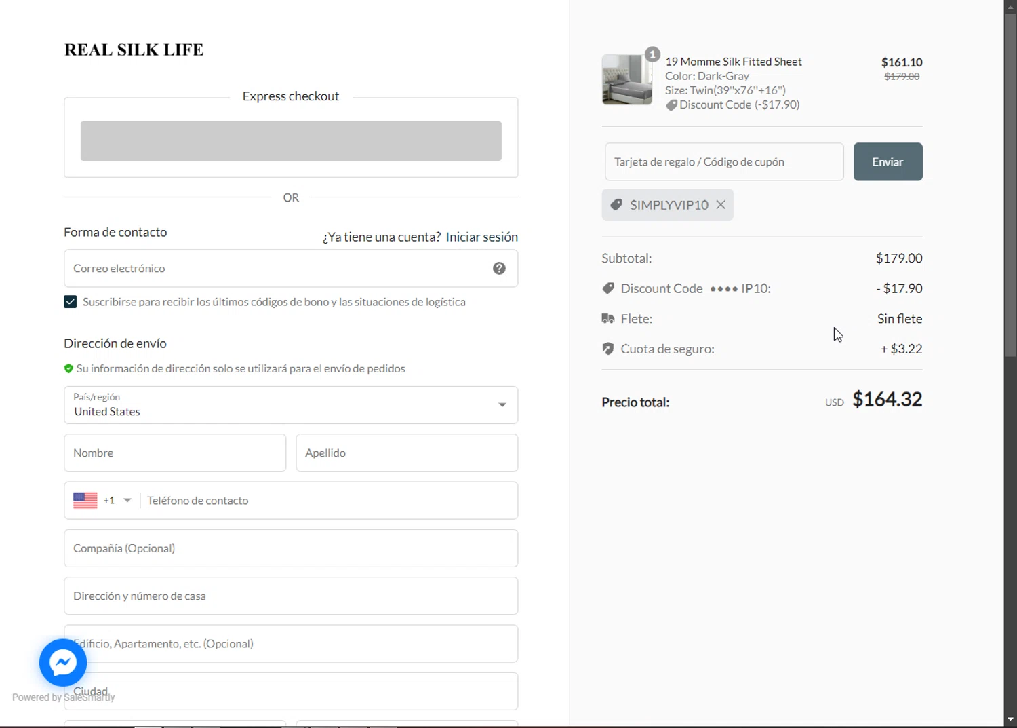The height and width of the screenshot is (728, 1017).
Task: Click the REAL SILK LIFE logo
Action: coord(134,50)
